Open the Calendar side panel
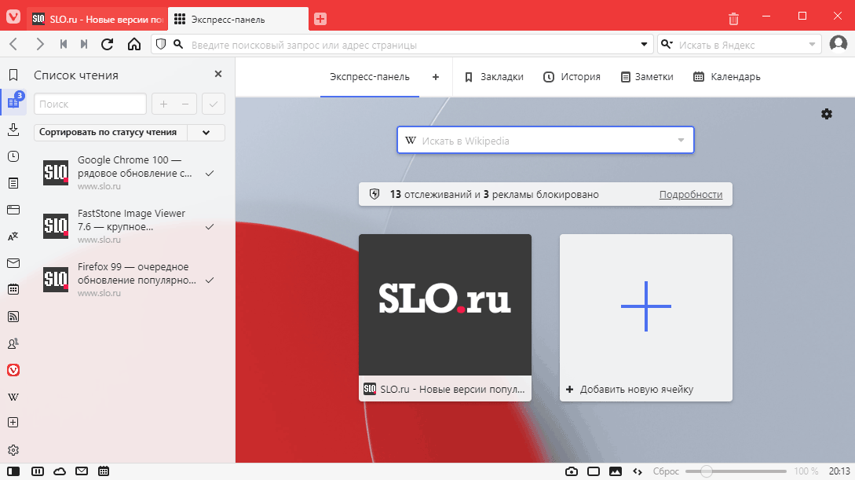 pos(13,290)
